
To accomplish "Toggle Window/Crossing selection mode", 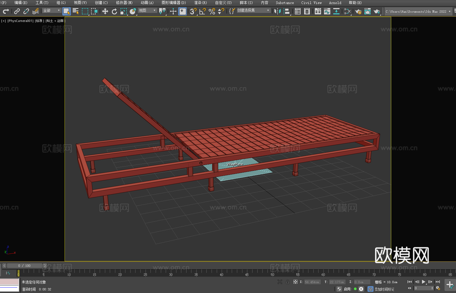I will [x=94, y=11].
